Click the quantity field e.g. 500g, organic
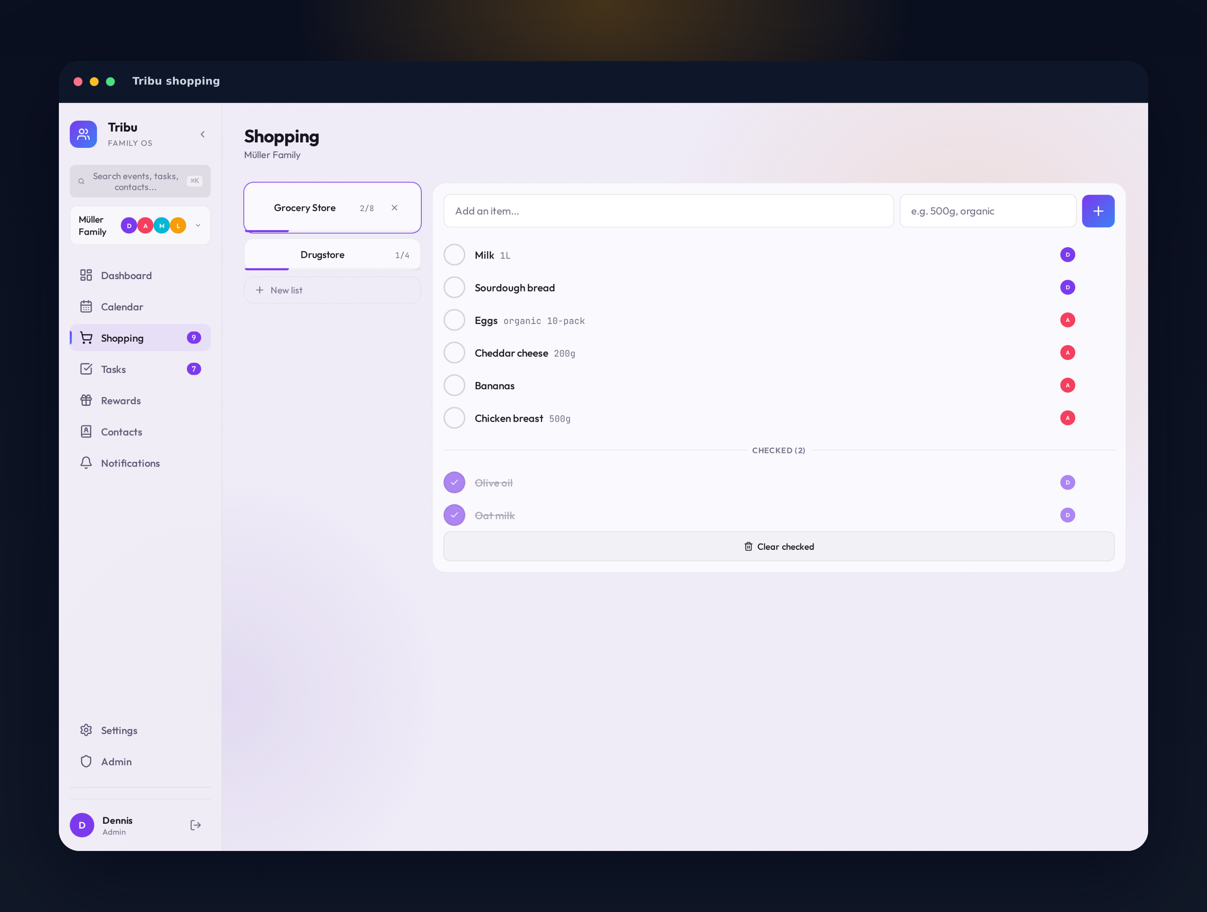 988,211
